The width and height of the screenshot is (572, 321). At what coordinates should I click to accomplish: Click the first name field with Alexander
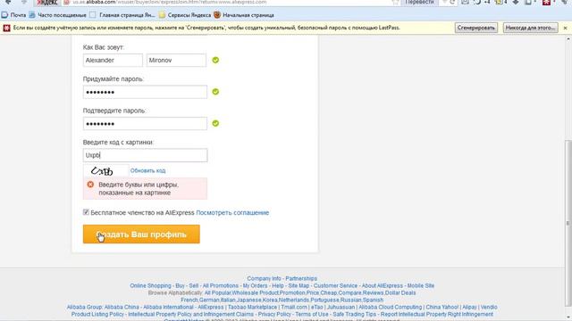tap(113, 61)
